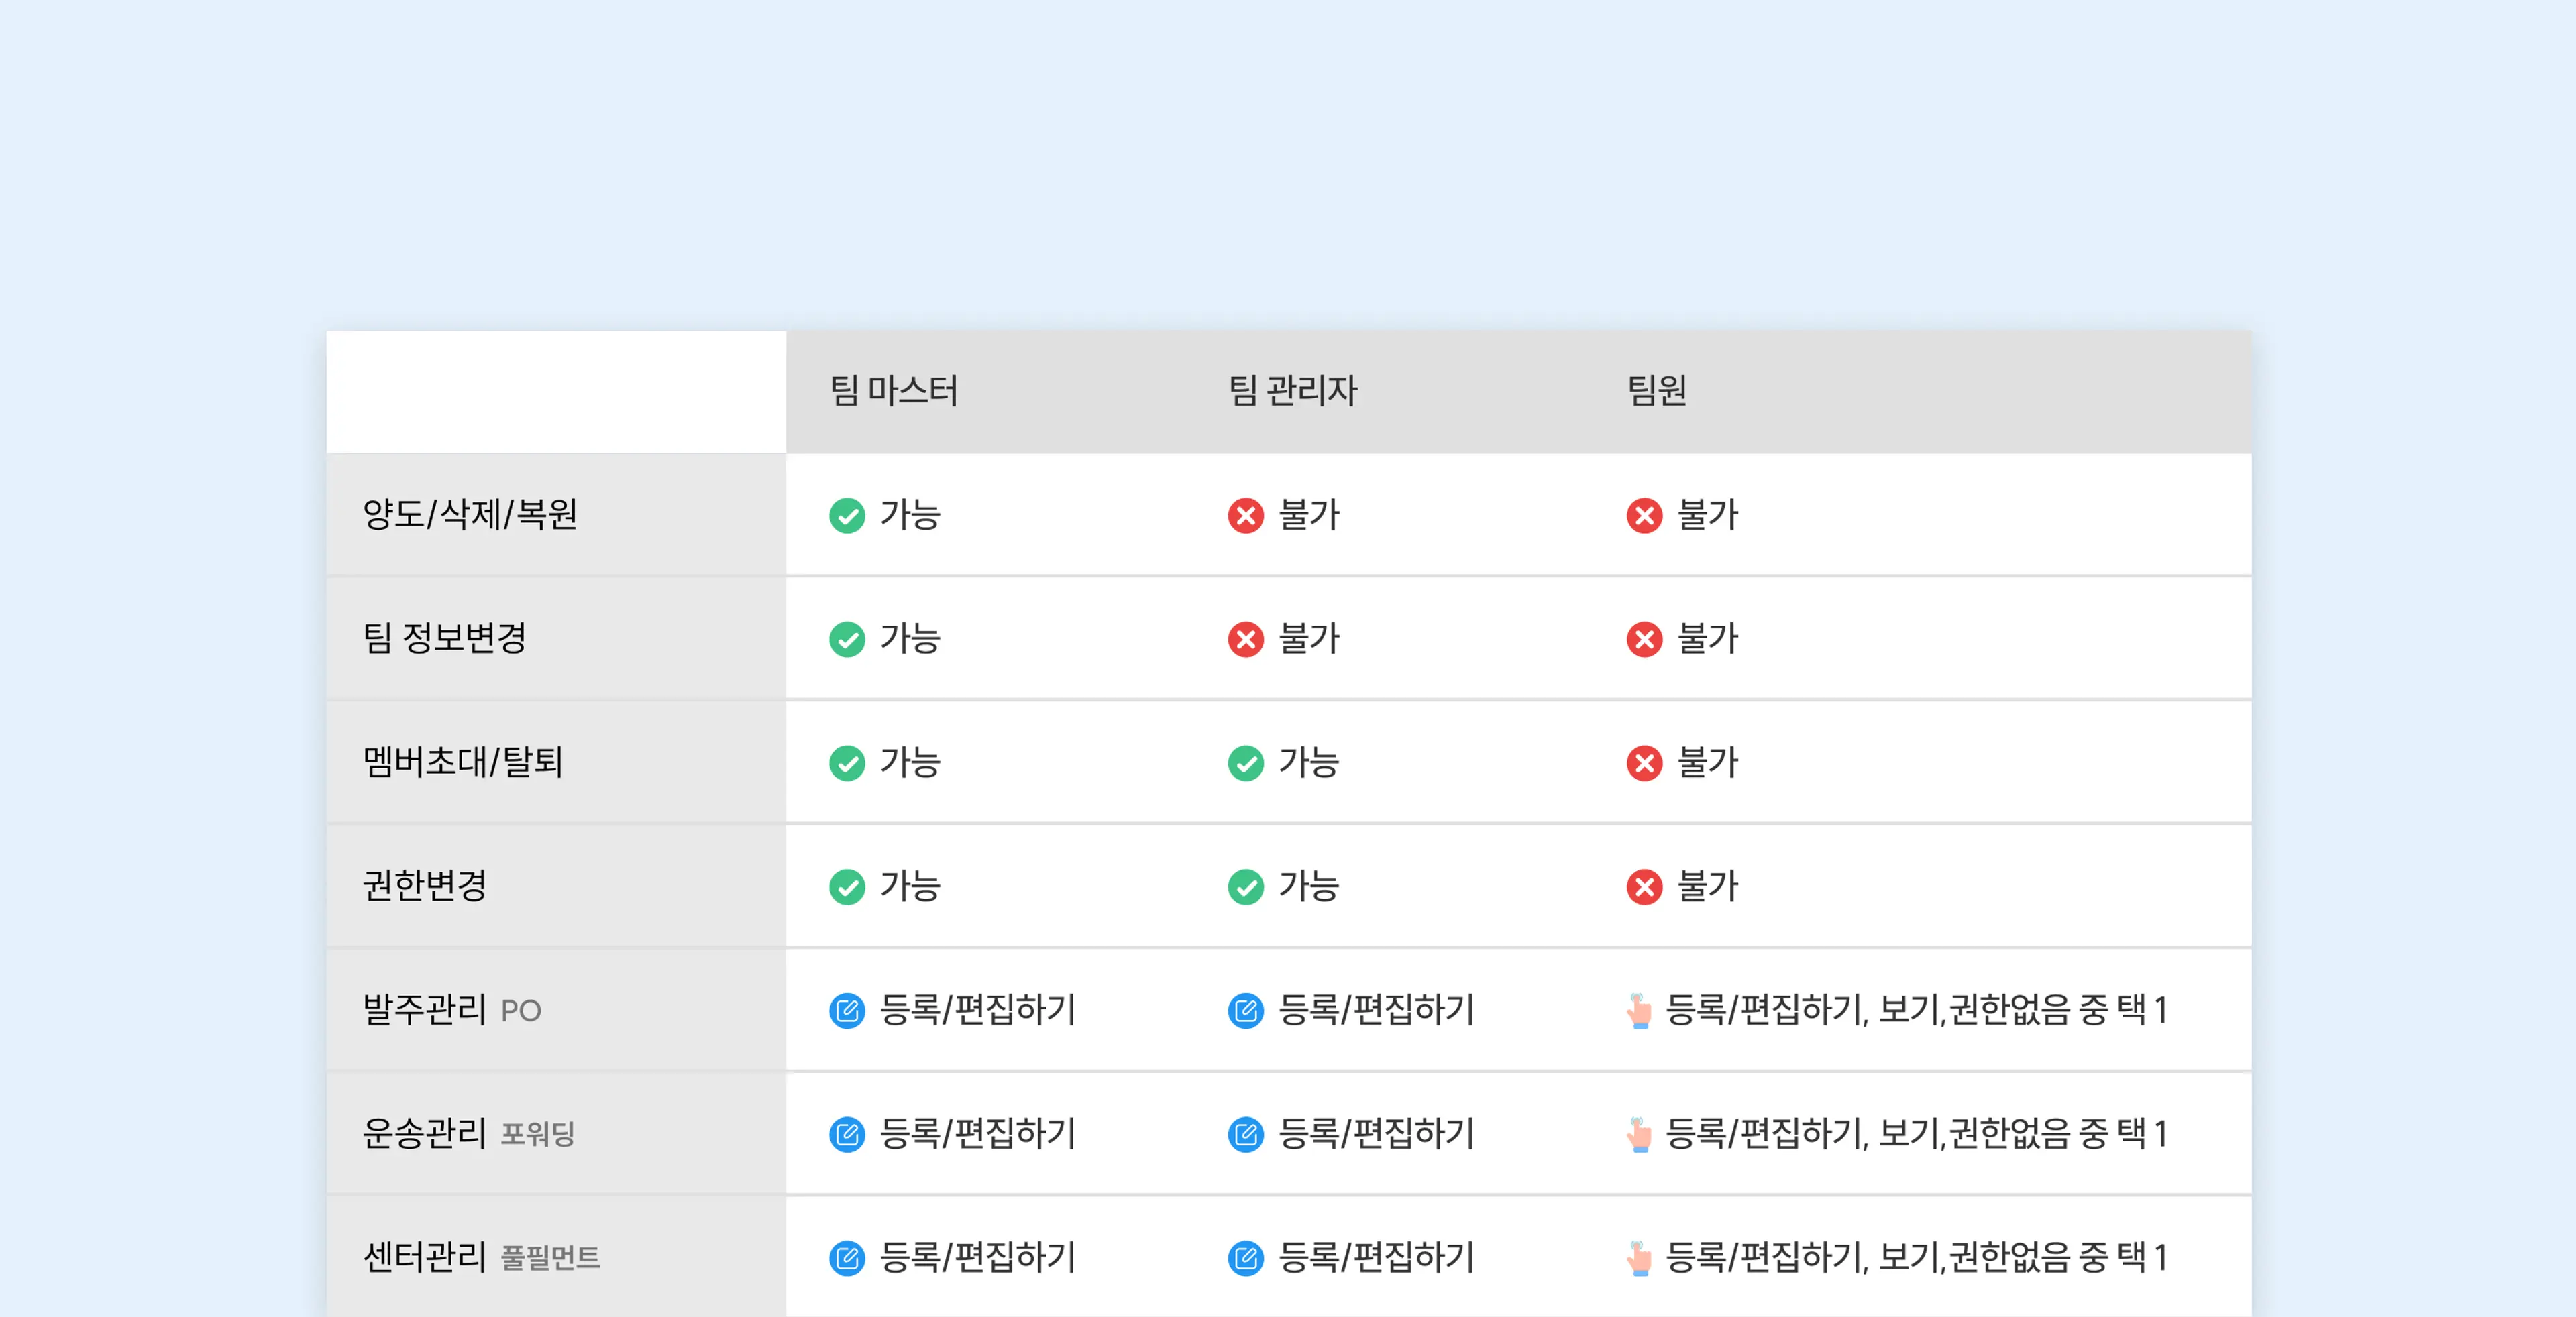Screen dimensions: 2576x1317
Task: Click pointing hand icon in 발주관리 팀원 cell
Action: (x=1639, y=1011)
